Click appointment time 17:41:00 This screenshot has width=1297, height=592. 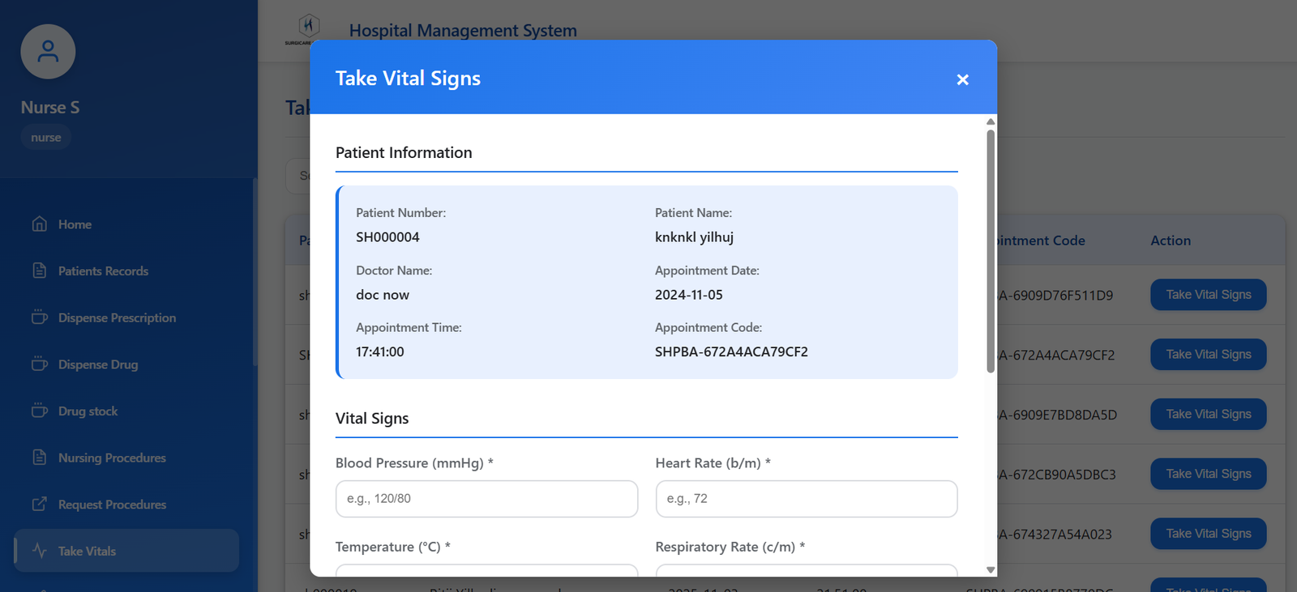[380, 352]
